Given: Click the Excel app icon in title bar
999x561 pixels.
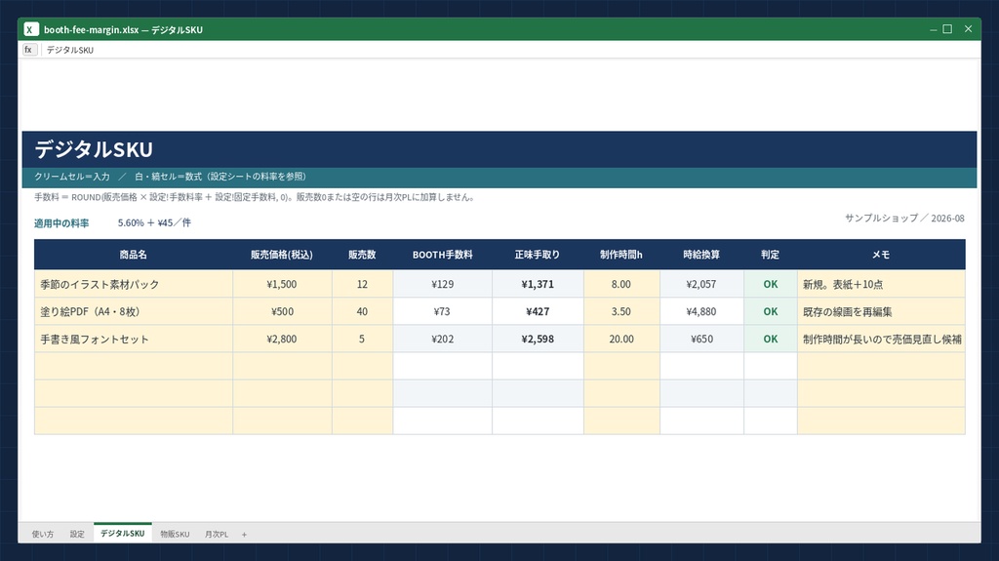Looking at the screenshot, I should point(30,29).
